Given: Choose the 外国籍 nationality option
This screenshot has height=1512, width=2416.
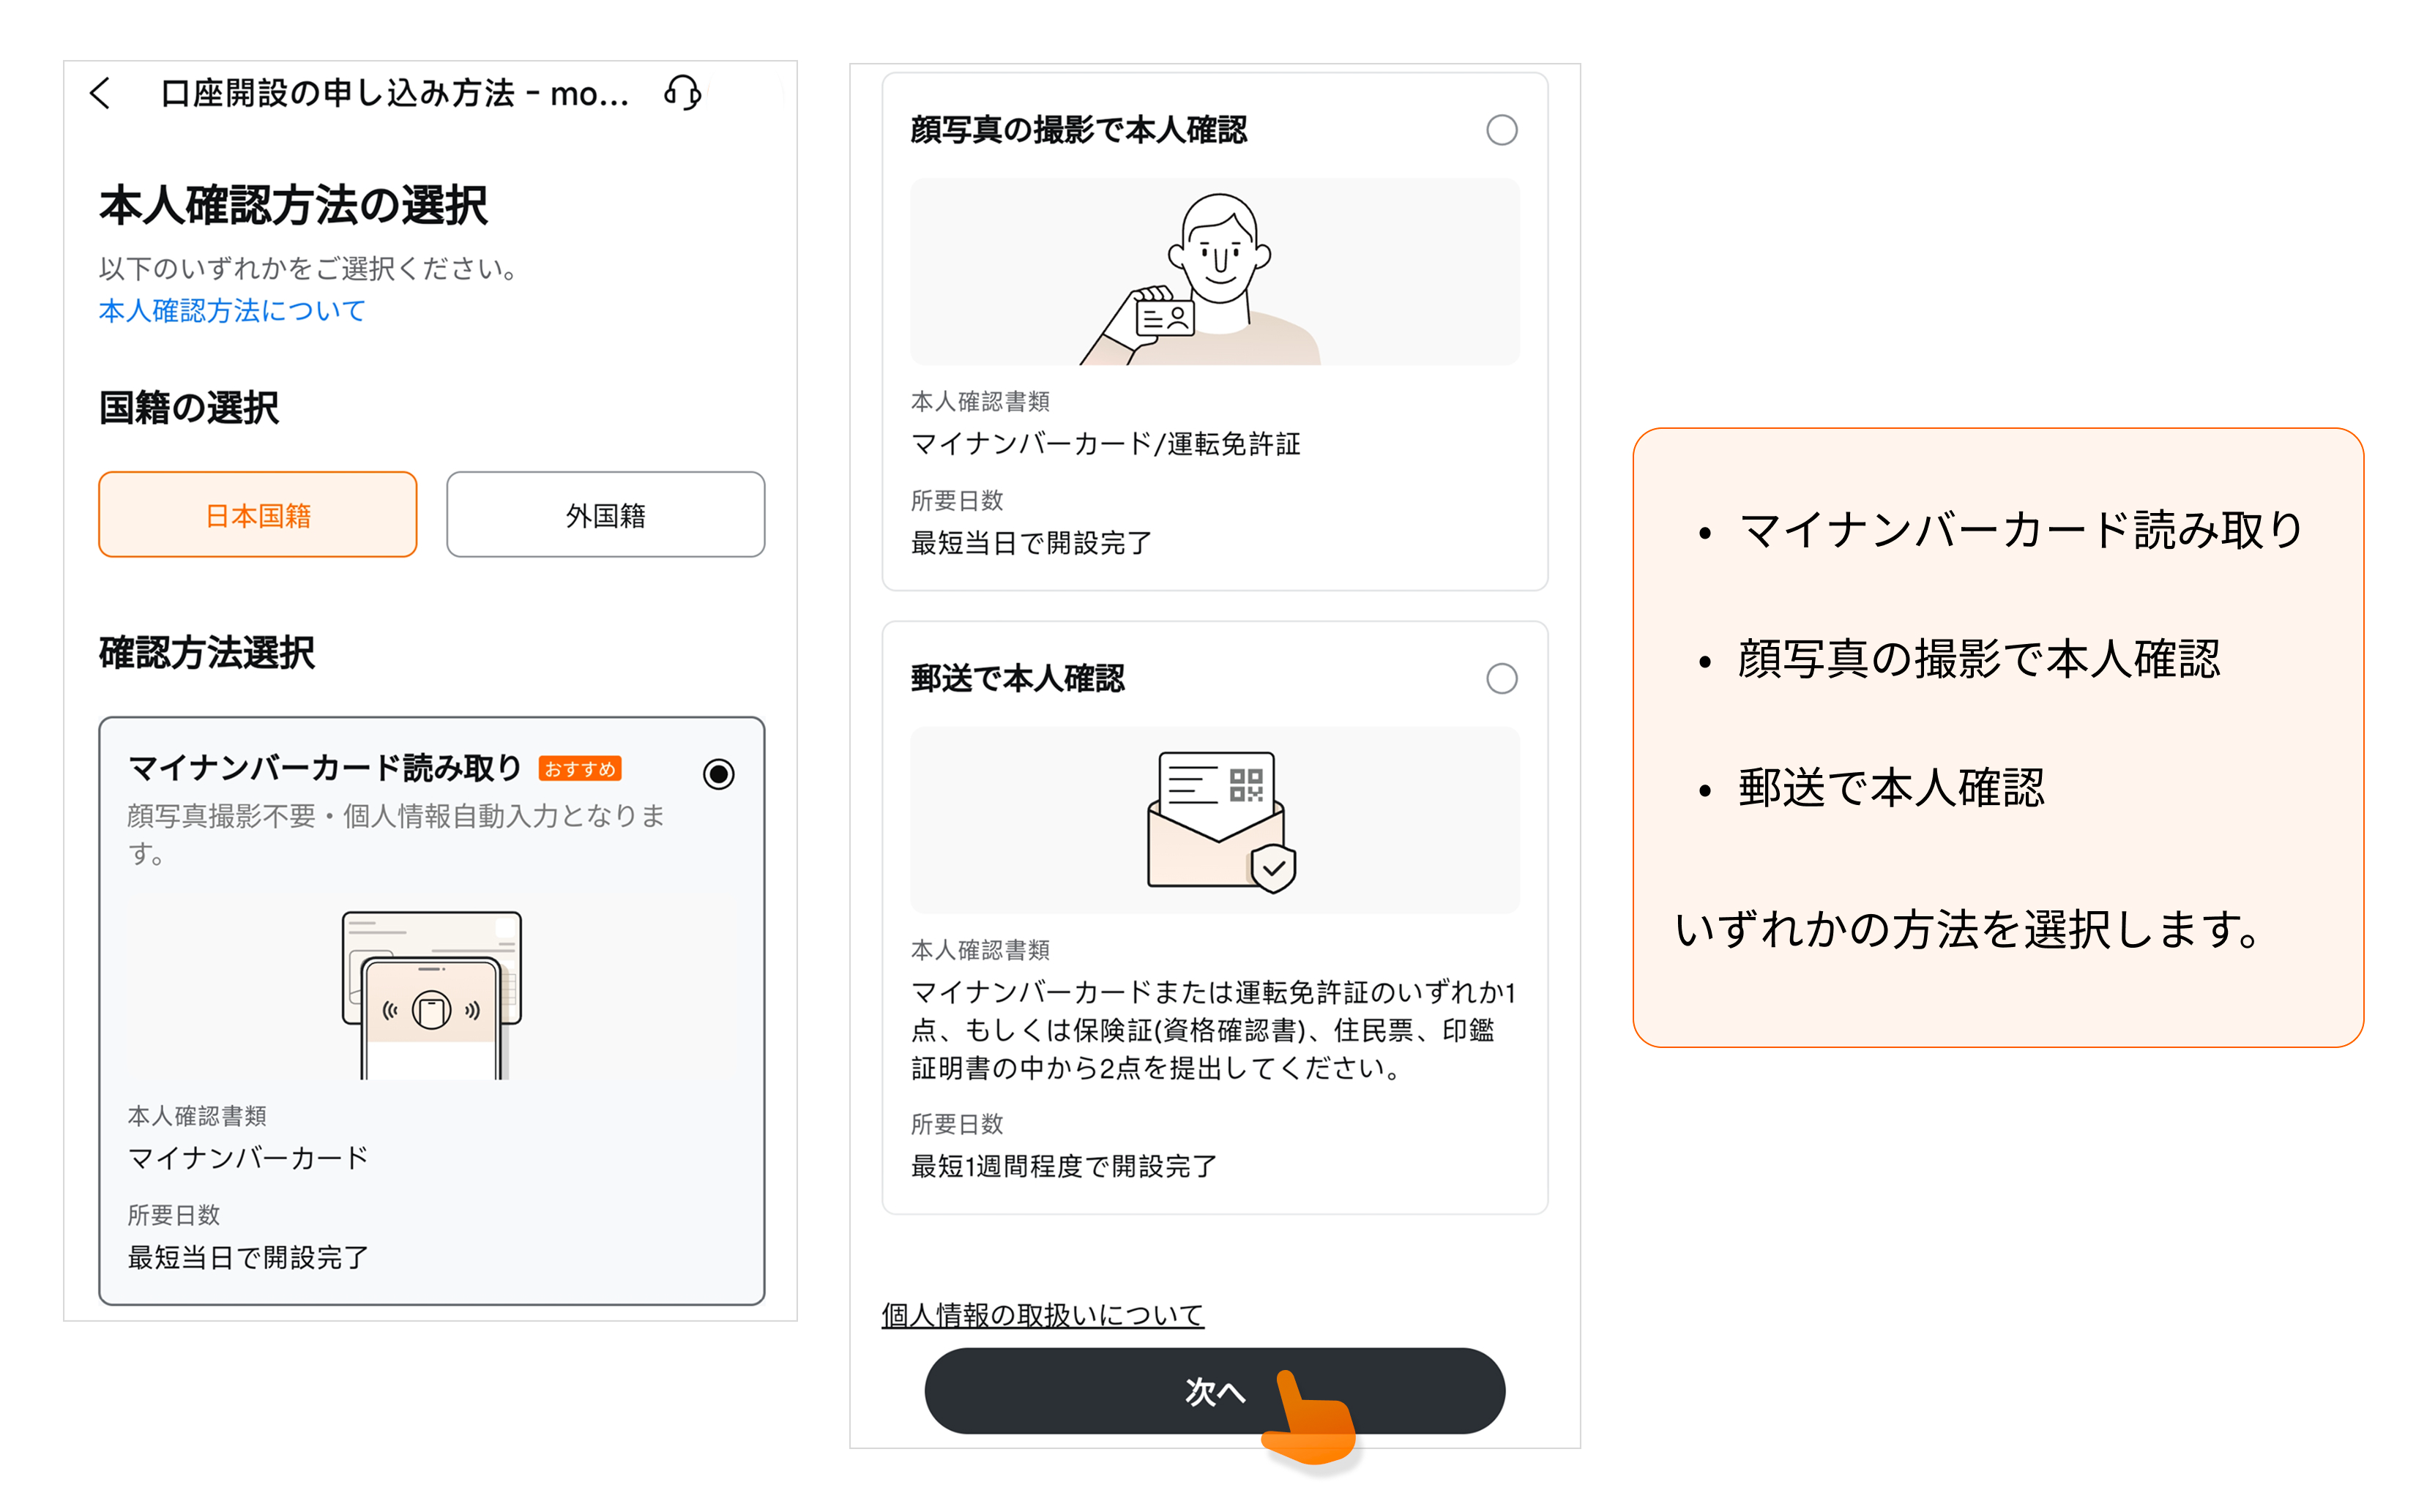Looking at the screenshot, I should tap(605, 515).
